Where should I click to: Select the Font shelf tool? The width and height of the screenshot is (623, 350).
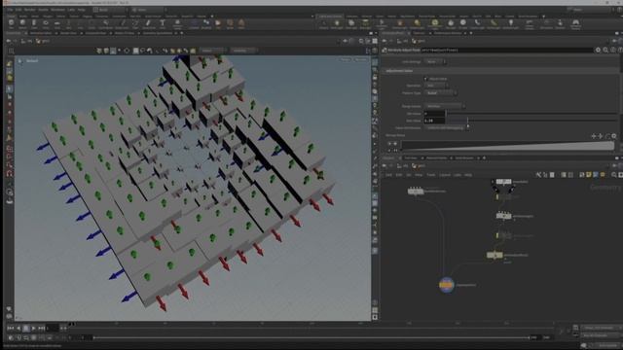pos(163,23)
